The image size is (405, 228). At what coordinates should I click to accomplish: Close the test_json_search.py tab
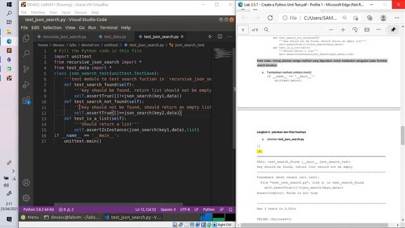182,37
